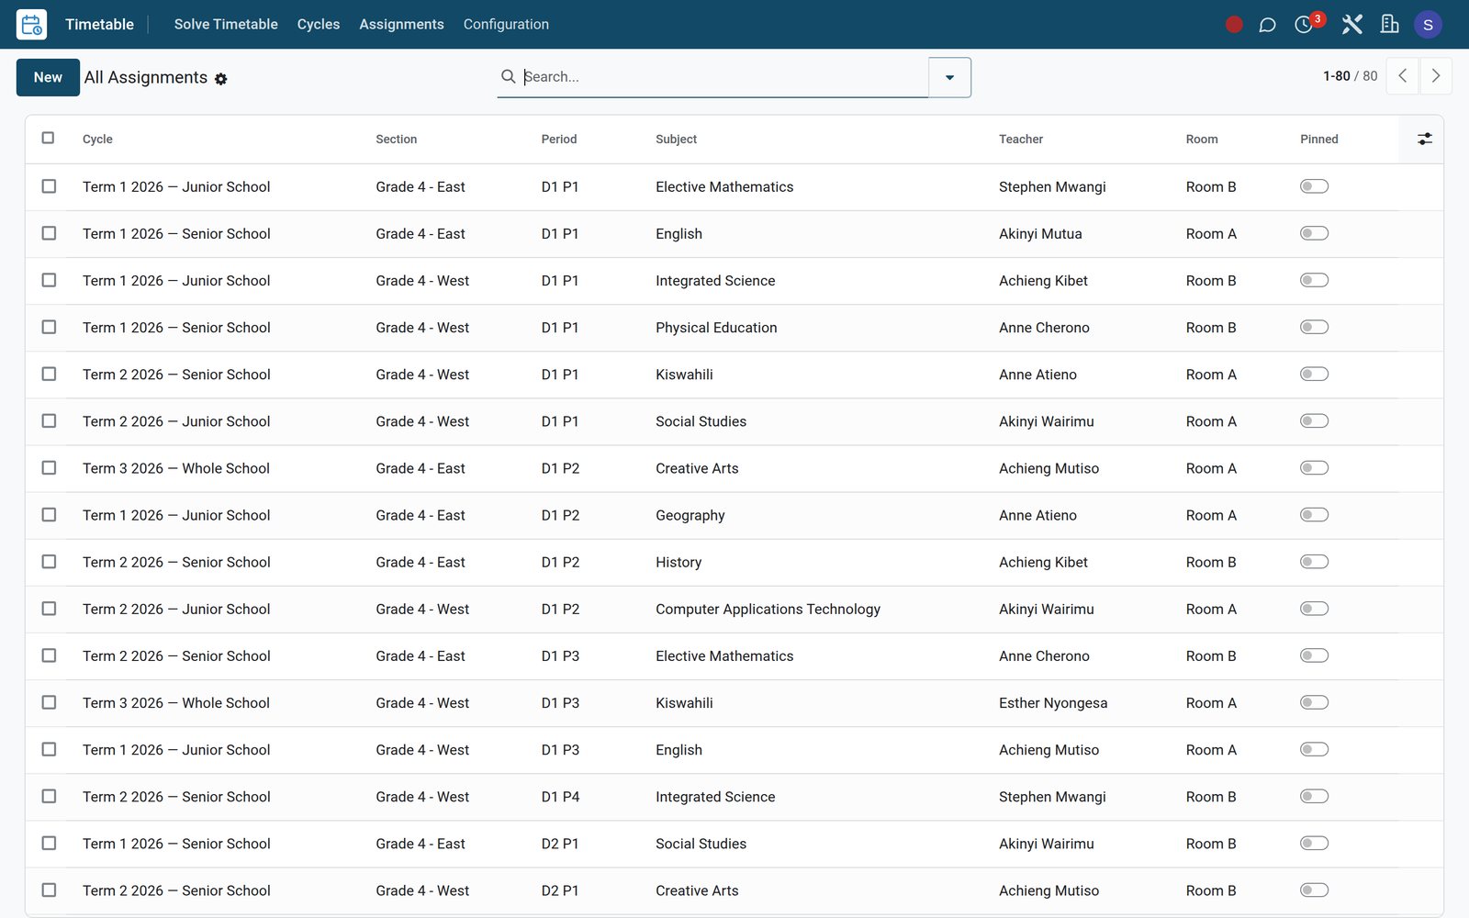Click Creative Arts in D2 P1 row
Image resolution: width=1469 pixels, height=918 pixels.
[x=697, y=890]
